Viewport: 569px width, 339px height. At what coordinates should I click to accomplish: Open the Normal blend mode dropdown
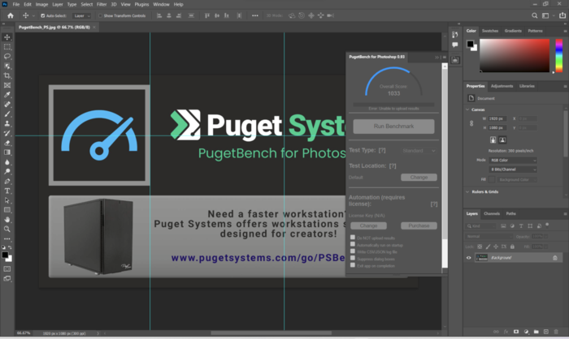pos(489,237)
